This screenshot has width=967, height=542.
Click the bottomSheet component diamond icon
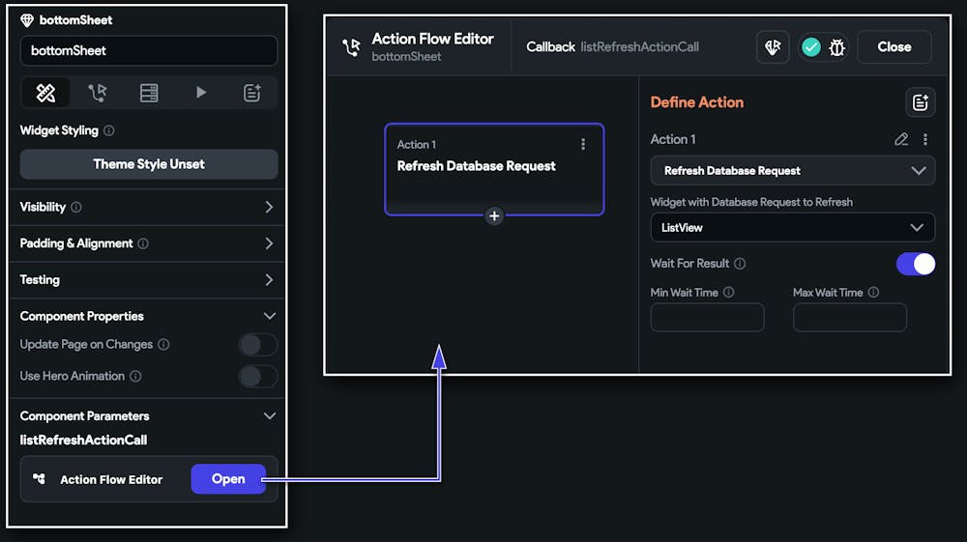click(26, 20)
